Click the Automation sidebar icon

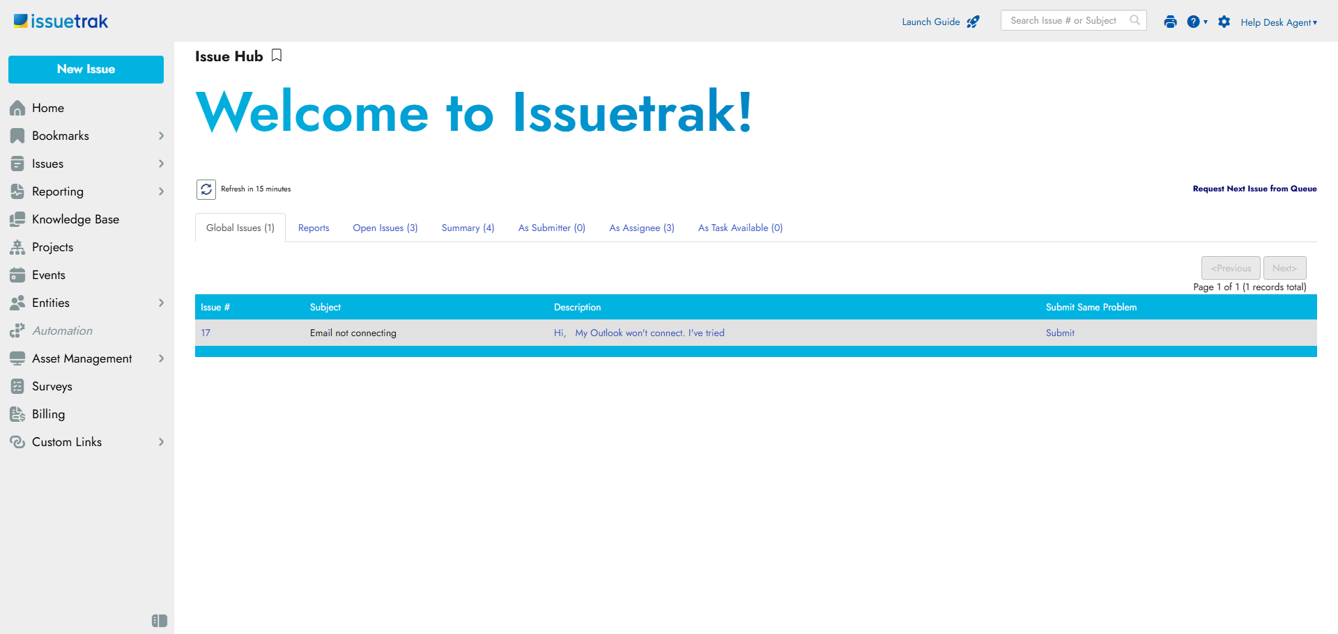17,331
